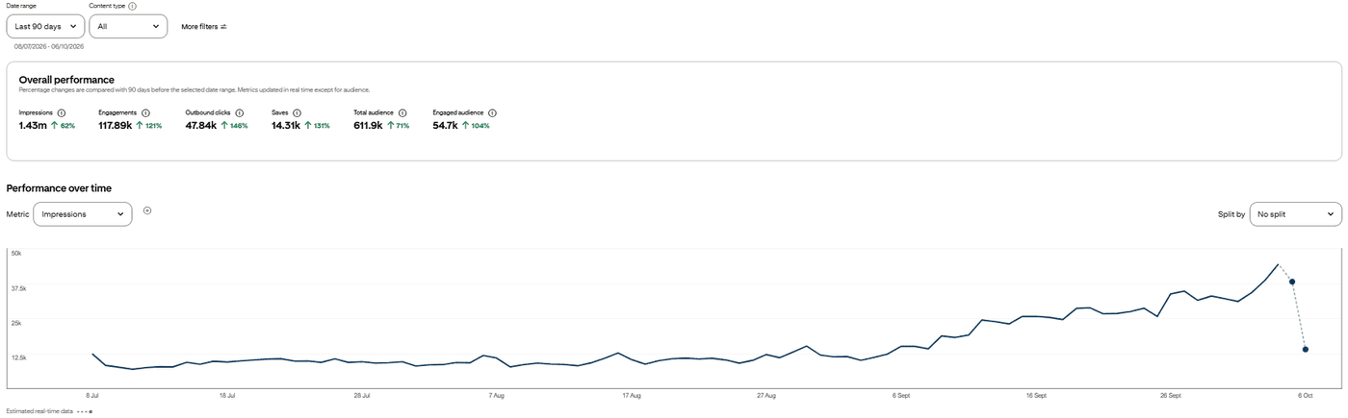This screenshot has width=1348, height=418.
Task: Click the info icon next to Outbound clicks
Action: pos(240,112)
